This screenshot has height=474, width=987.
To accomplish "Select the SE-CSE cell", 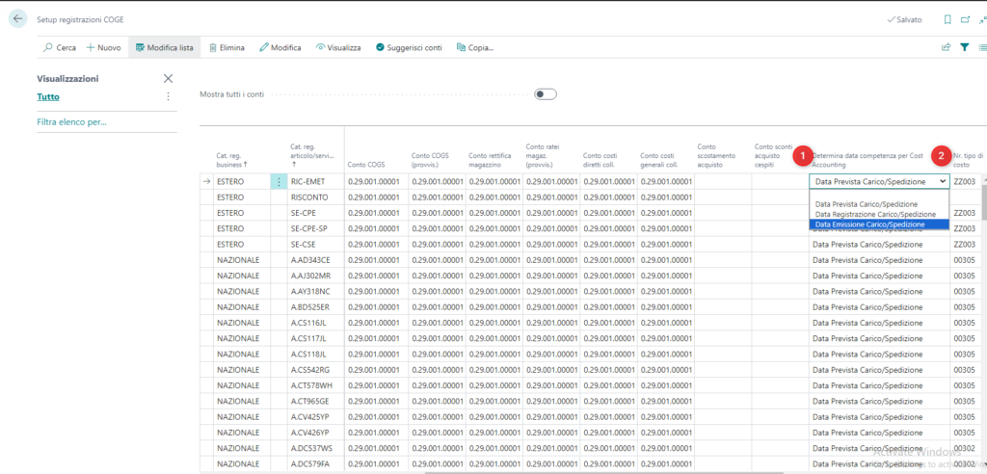I will 315,245.
